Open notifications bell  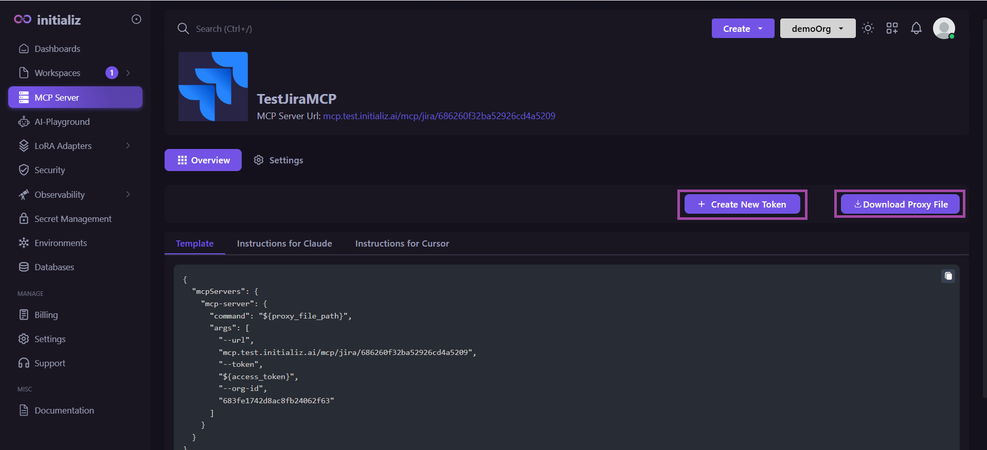[x=916, y=28]
